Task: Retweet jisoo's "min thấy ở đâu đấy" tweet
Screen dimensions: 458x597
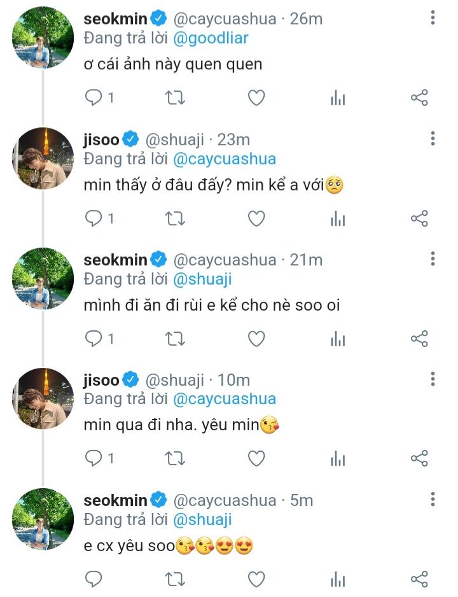Action: click(x=175, y=219)
